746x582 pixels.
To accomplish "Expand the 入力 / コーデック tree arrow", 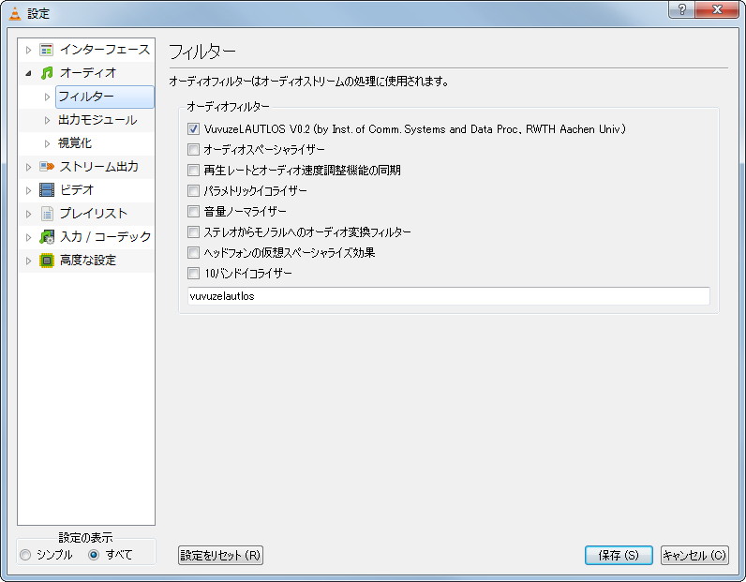I will pyautogui.click(x=28, y=237).
